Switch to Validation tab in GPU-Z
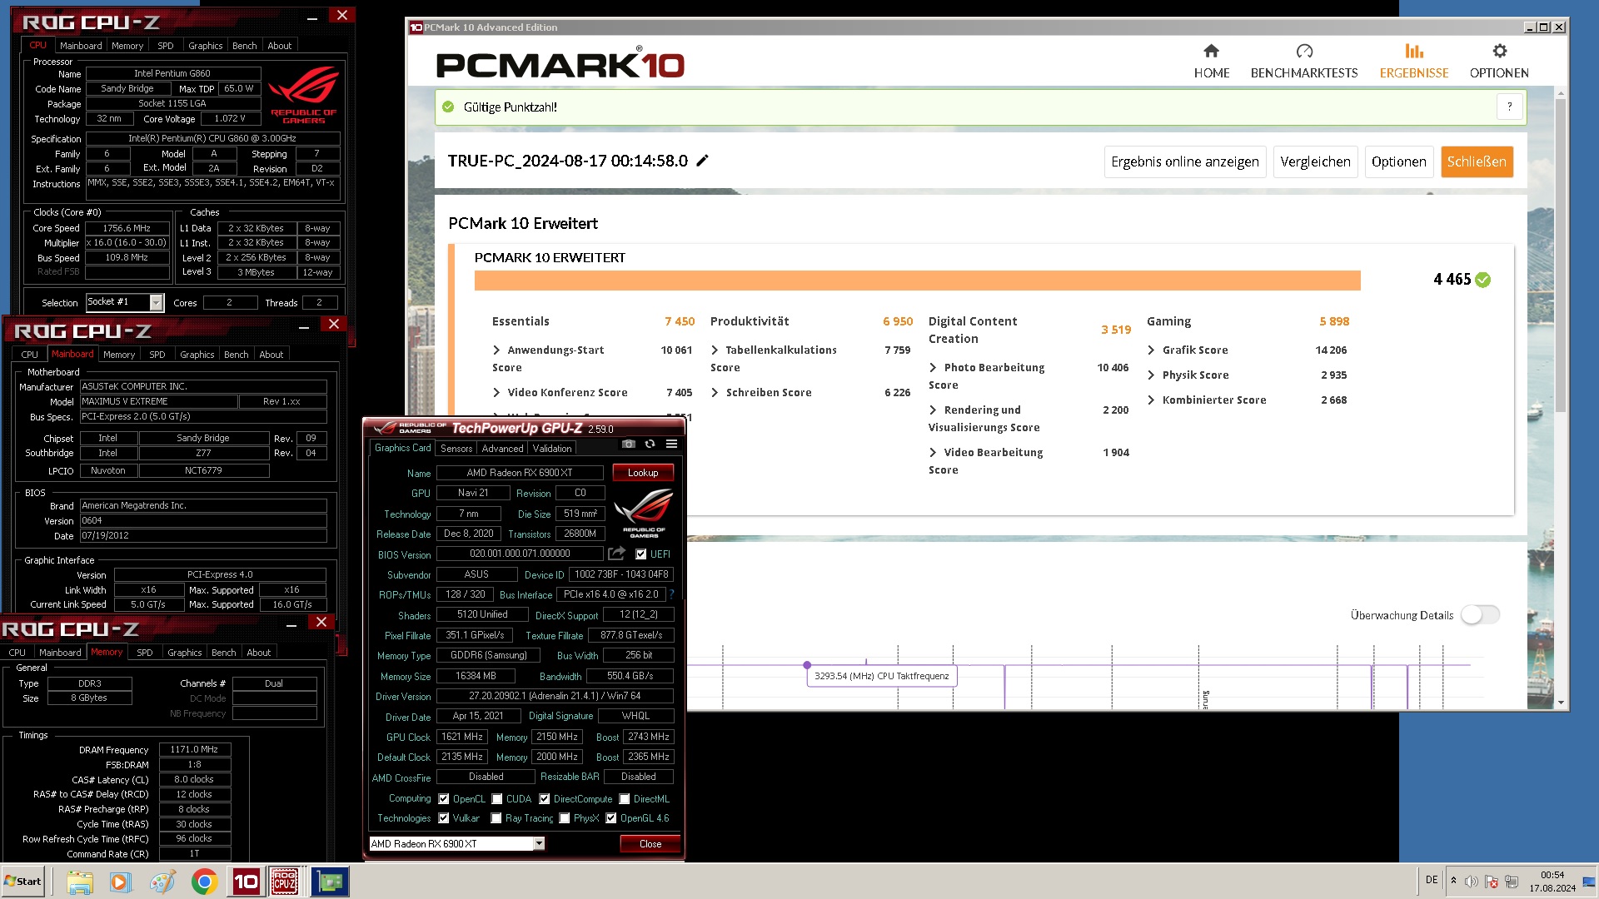Image resolution: width=1599 pixels, height=899 pixels. tap(552, 449)
